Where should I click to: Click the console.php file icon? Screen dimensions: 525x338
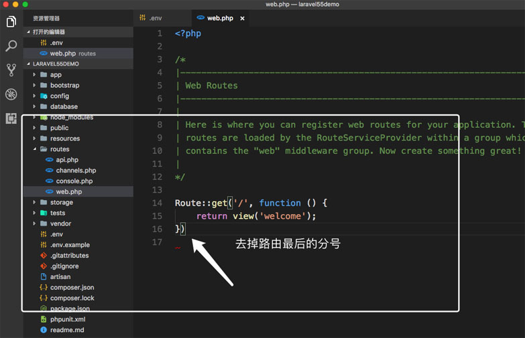click(50, 181)
